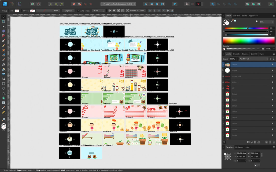The height and width of the screenshot is (172, 276).
Task: Click the Artistic Text tool
Action: point(3,103)
